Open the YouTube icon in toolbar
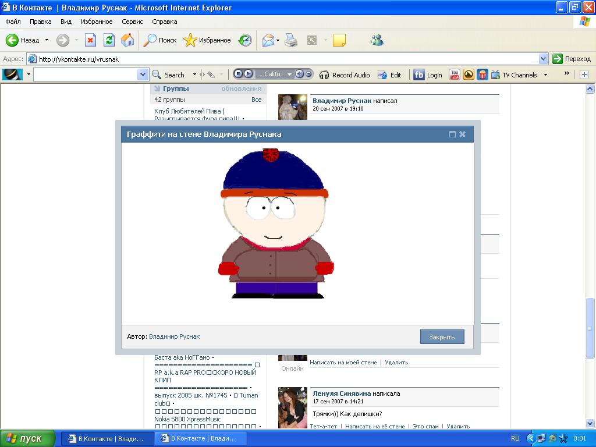Viewport: 596px width, 447px height. (454, 74)
